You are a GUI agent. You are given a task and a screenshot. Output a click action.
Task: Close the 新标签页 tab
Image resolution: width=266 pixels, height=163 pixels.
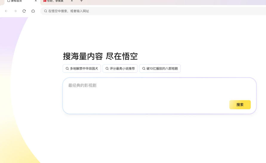pos(36,1)
